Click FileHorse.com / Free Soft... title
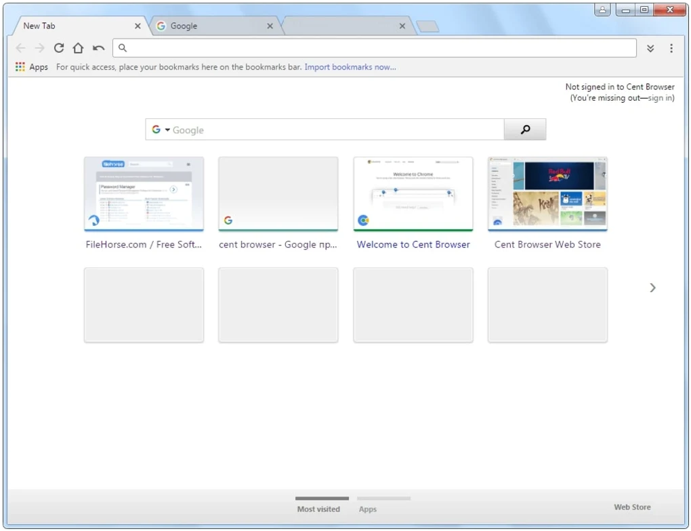 [144, 245]
